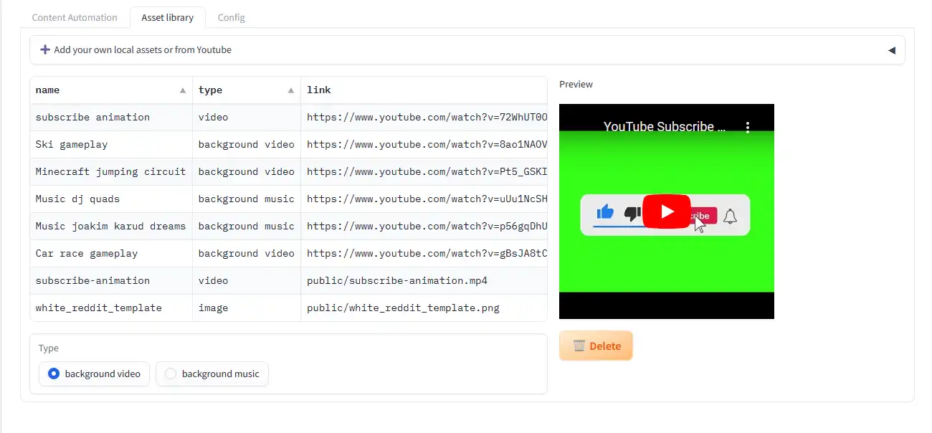Sort the table by the name column arrow

tap(183, 90)
